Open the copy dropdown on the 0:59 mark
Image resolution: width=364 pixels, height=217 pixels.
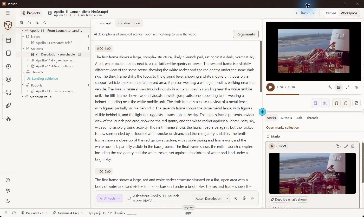pos(338,146)
